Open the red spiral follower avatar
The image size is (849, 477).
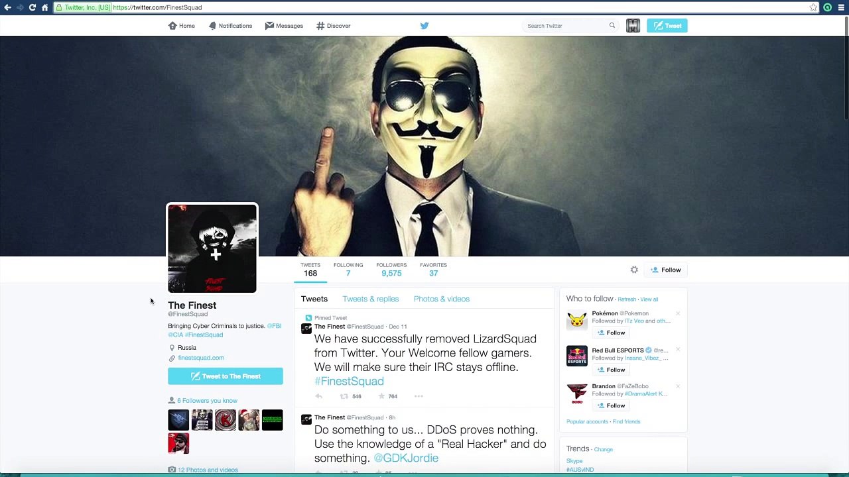coord(226,420)
